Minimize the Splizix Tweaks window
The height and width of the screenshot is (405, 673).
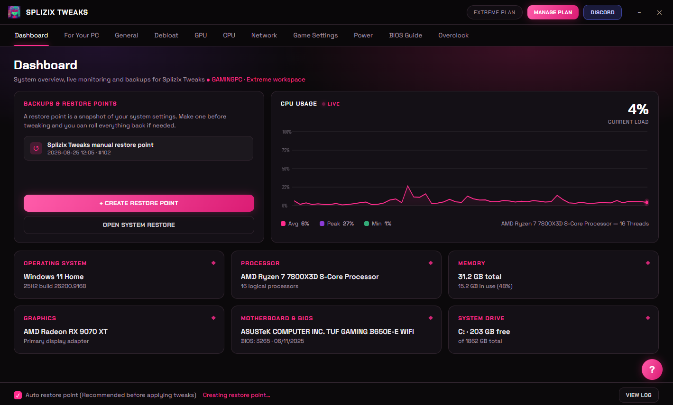[x=639, y=12]
